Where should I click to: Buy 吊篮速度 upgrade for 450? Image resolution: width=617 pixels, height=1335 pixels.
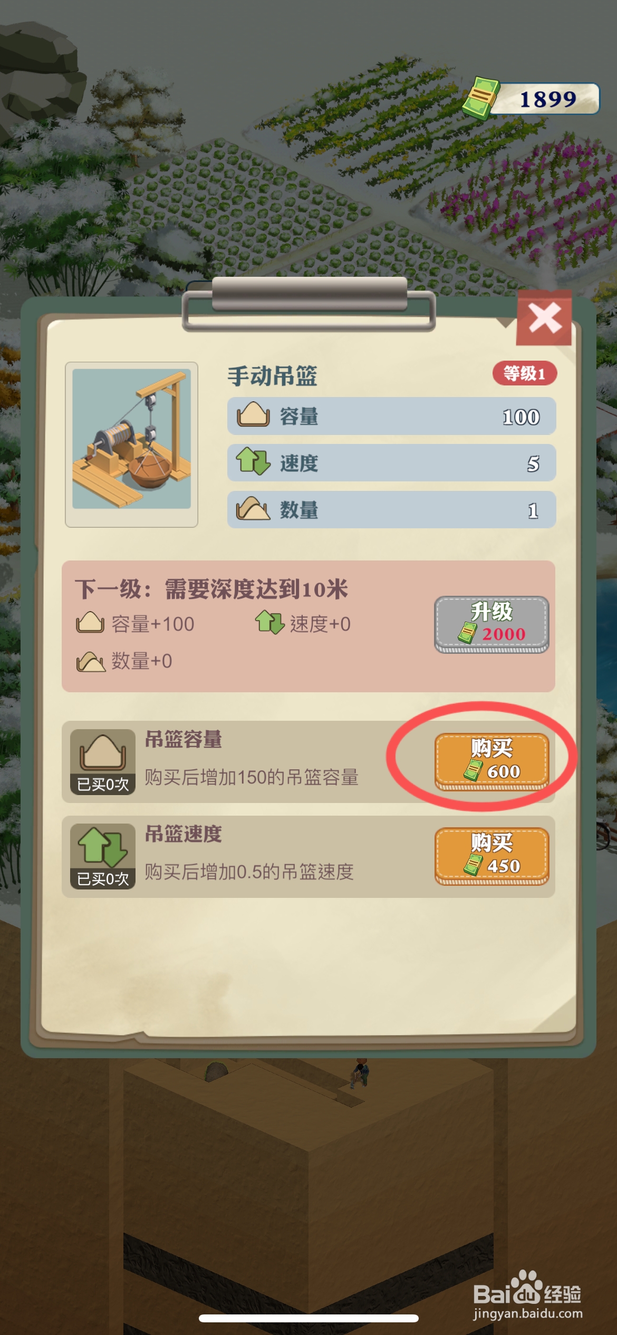tap(491, 856)
